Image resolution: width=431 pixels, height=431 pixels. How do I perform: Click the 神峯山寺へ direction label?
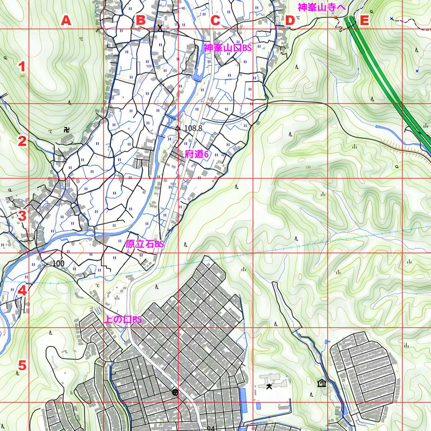[322, 7]
